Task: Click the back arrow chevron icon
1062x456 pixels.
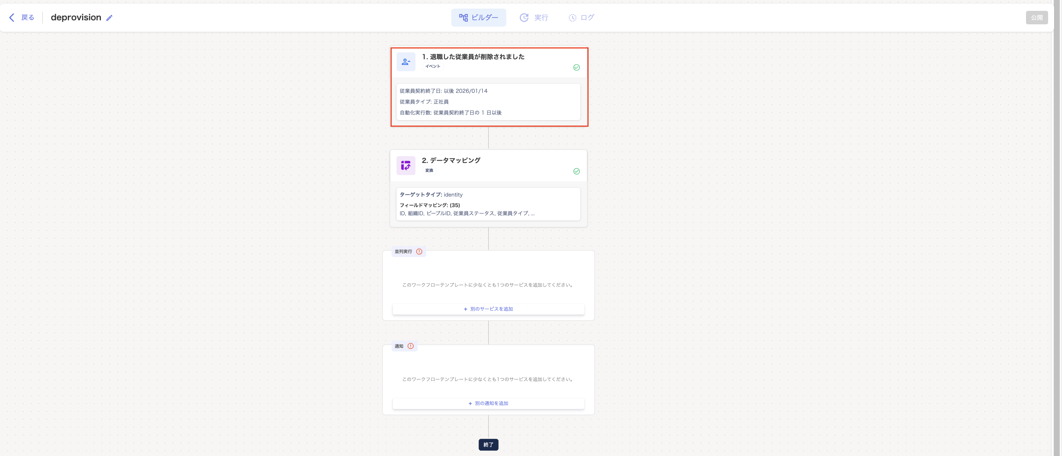Action: click(12, 18)
